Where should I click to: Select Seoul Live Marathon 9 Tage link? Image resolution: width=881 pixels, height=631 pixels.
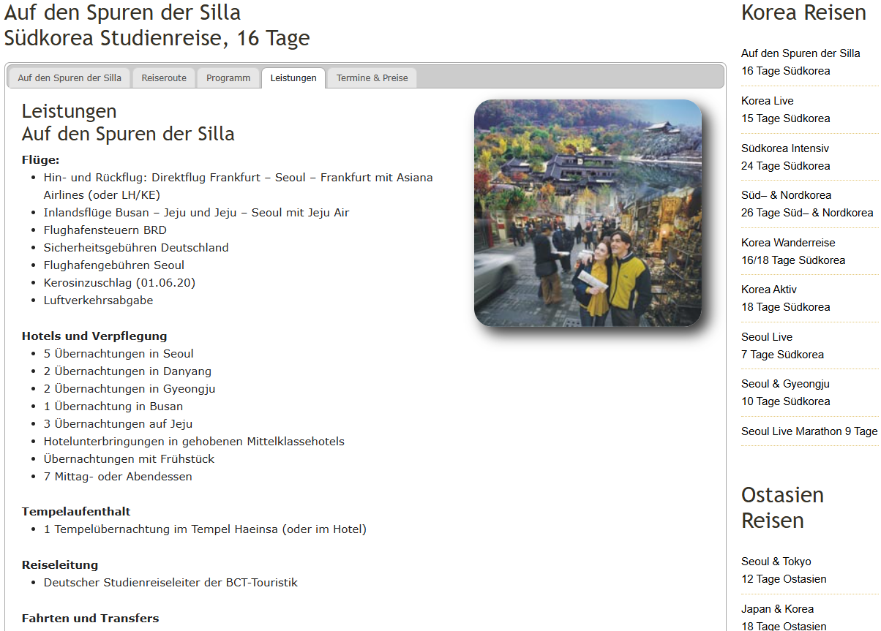(x=809, y=431)
